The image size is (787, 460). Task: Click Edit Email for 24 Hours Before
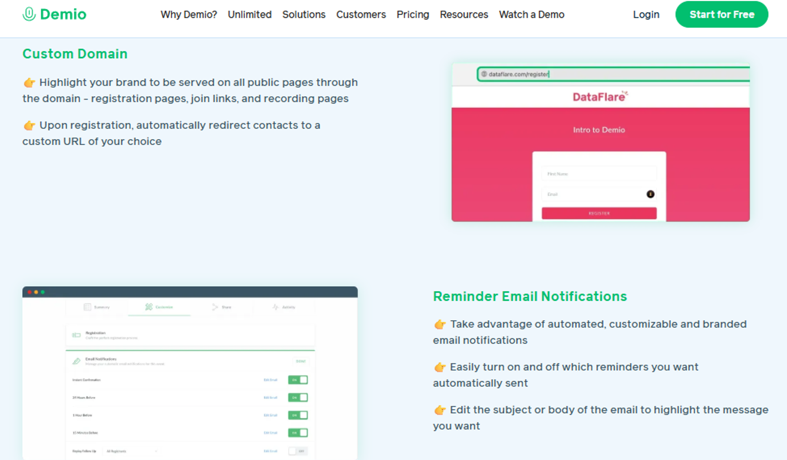(x=271, y=398)
